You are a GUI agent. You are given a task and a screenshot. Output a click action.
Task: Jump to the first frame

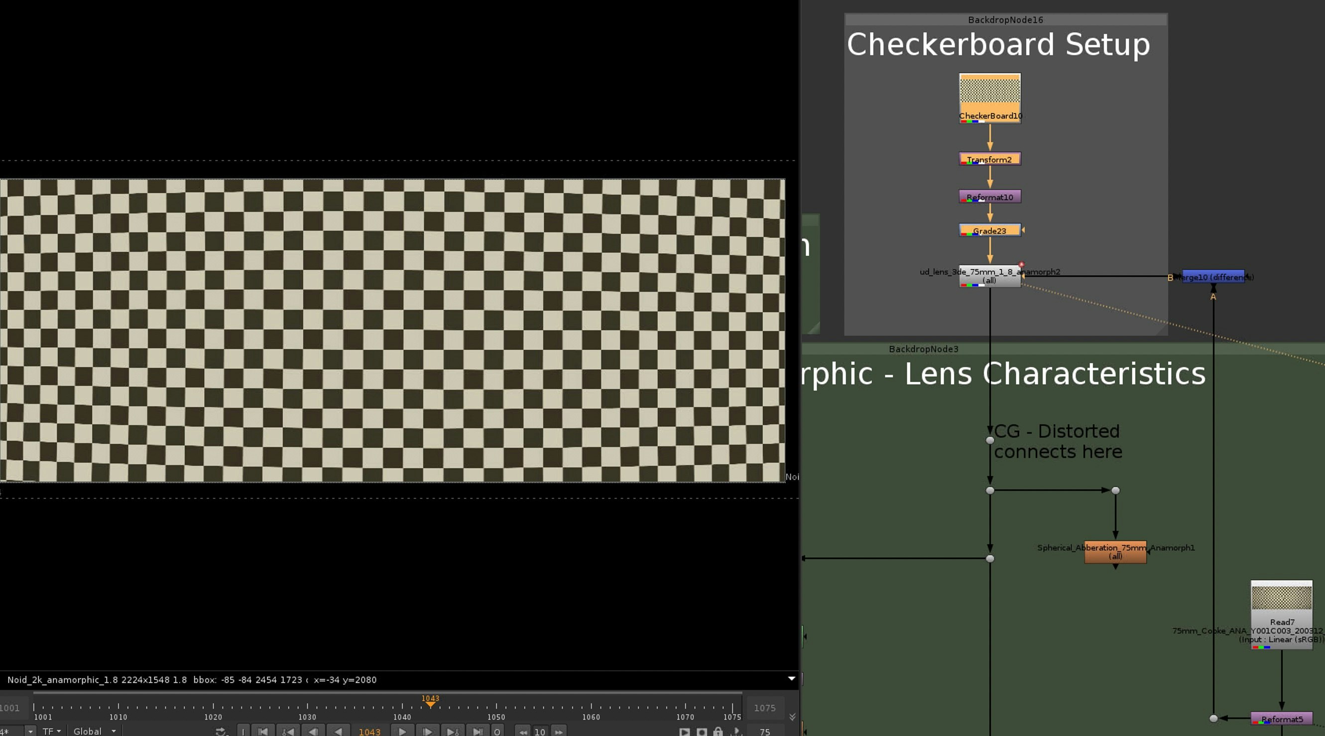point(263,732)
